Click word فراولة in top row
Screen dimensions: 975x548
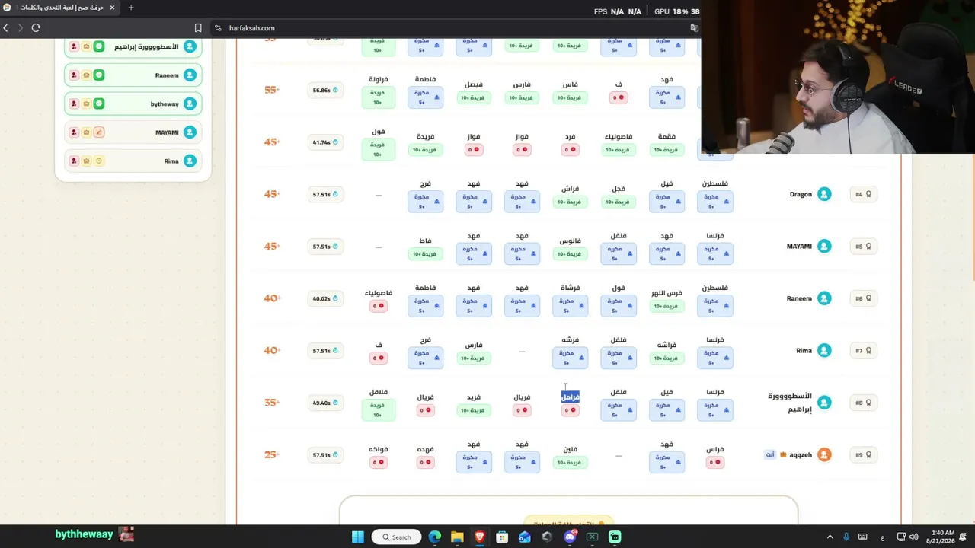(x=379, y=79)
